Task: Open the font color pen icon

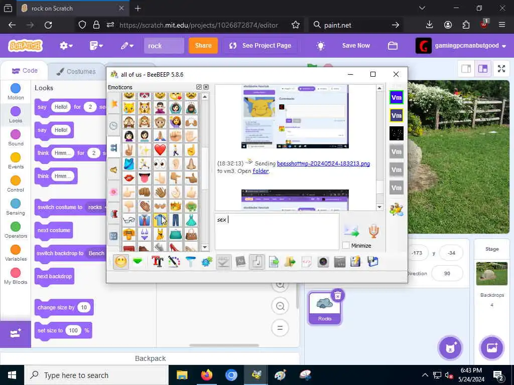Action: click(x=174, y=262)
